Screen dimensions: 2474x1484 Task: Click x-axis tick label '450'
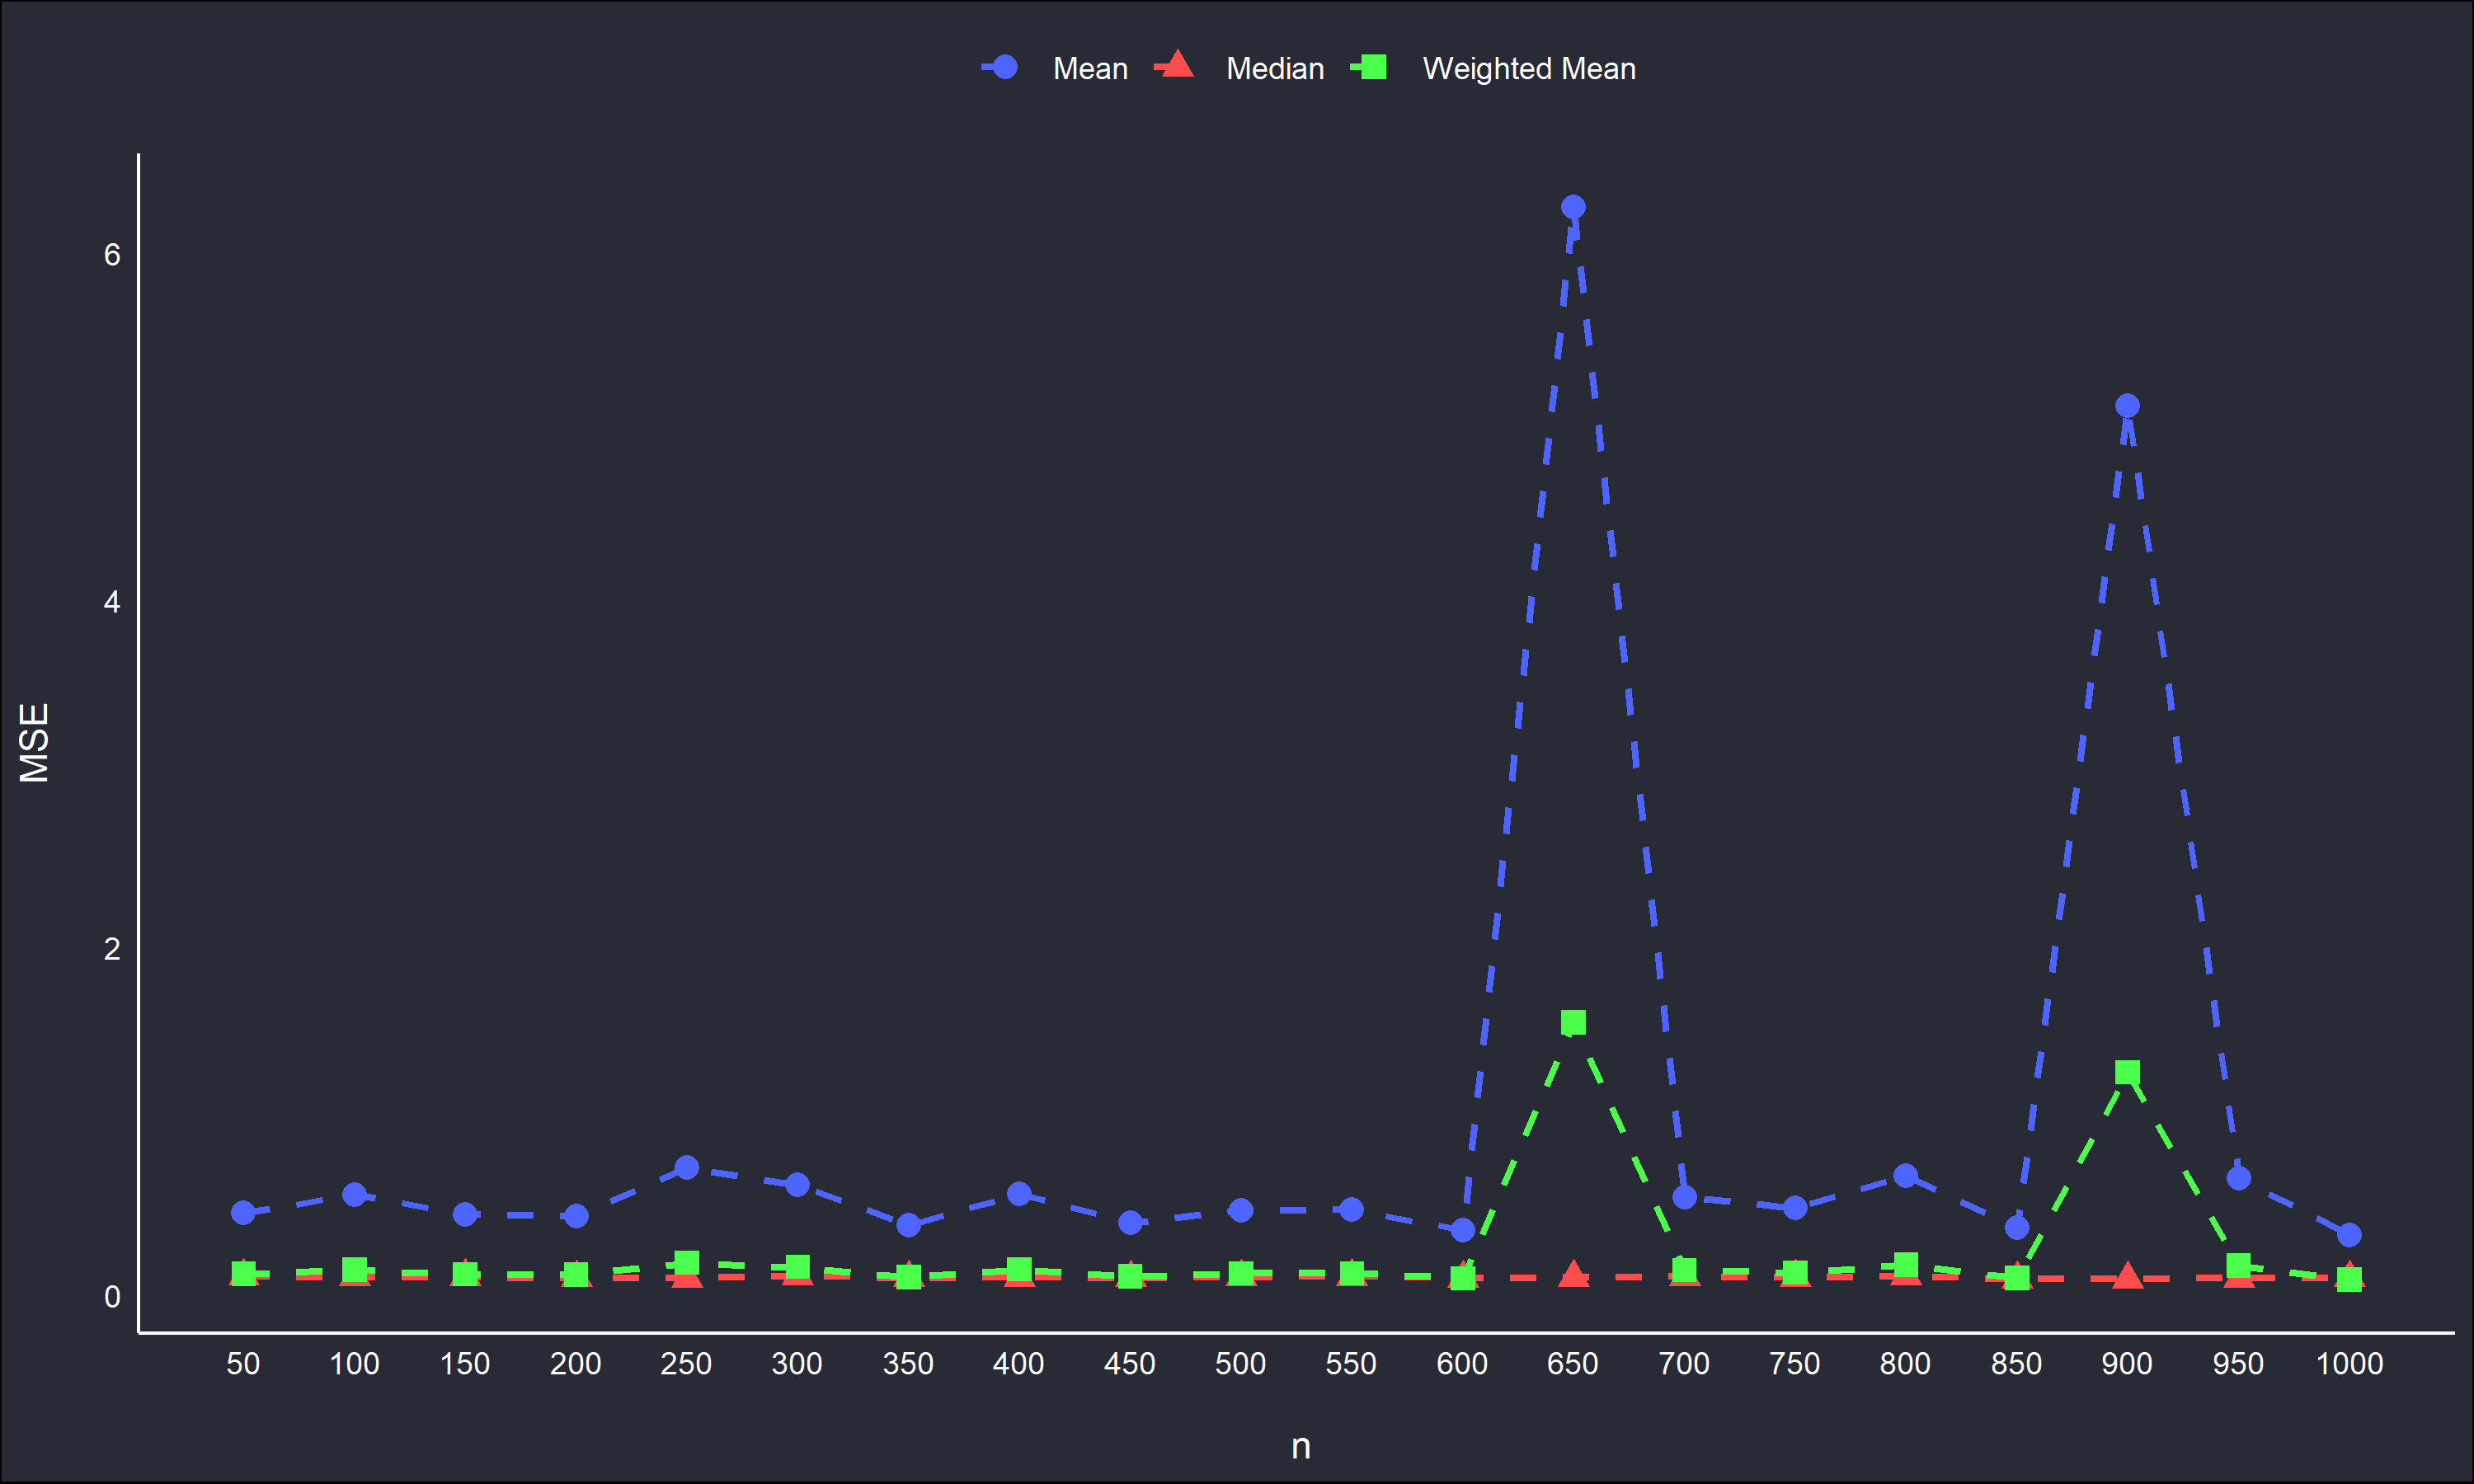pos(1130,1364)
